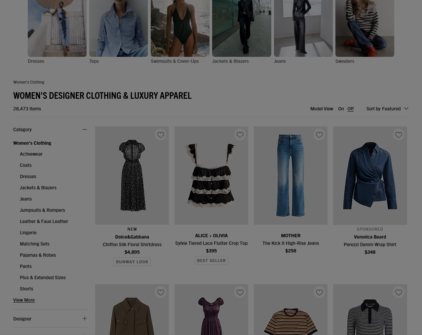Turn Model View On

341,109
